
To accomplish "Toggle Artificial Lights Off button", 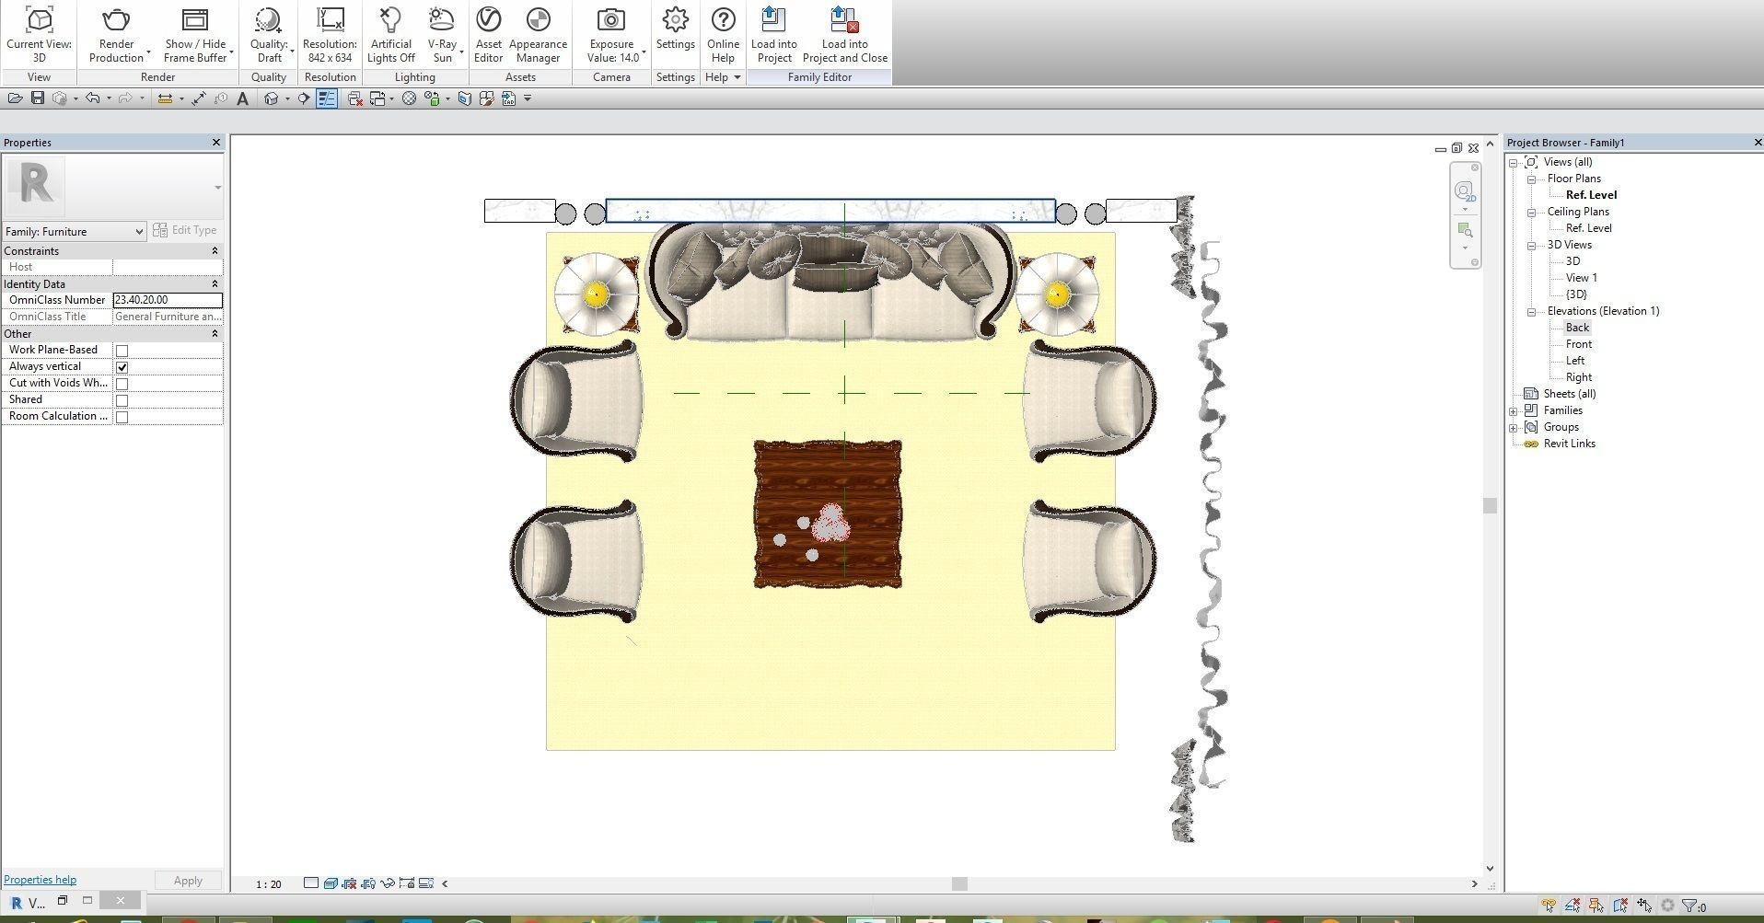I will click(x=390, y=35).
